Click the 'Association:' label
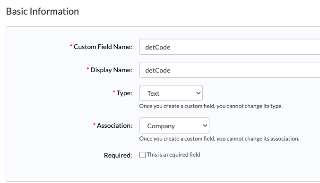 (114, 125)
